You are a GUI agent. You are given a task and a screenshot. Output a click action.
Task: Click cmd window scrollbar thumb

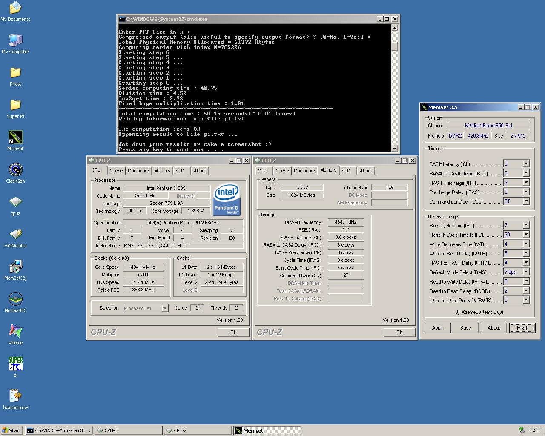coord(395,46)
